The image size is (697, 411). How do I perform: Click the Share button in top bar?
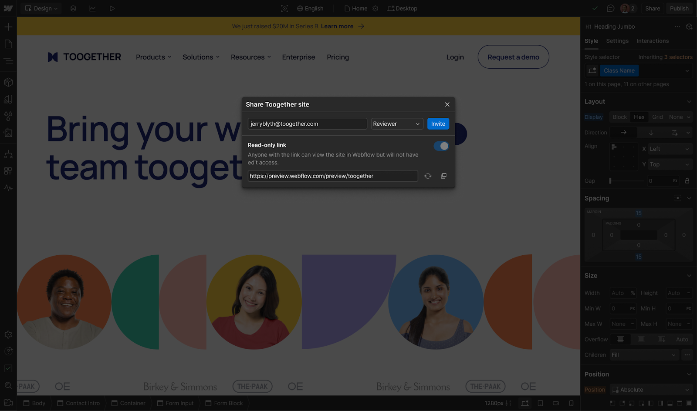(x=653, y=8)
